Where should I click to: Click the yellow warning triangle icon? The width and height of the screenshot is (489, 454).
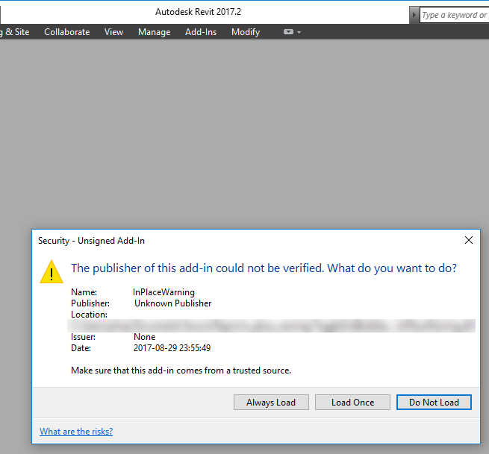coord(52,272)
